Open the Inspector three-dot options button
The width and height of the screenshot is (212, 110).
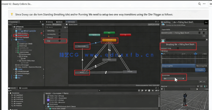click(x=206, y=23)
